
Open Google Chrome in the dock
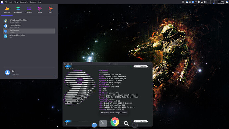pos(115,122)
